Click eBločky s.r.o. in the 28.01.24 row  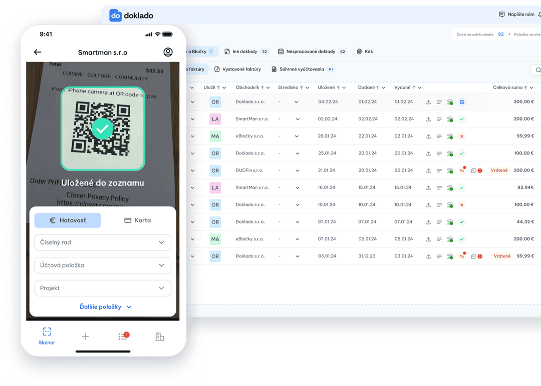click(x=250, y=136)
